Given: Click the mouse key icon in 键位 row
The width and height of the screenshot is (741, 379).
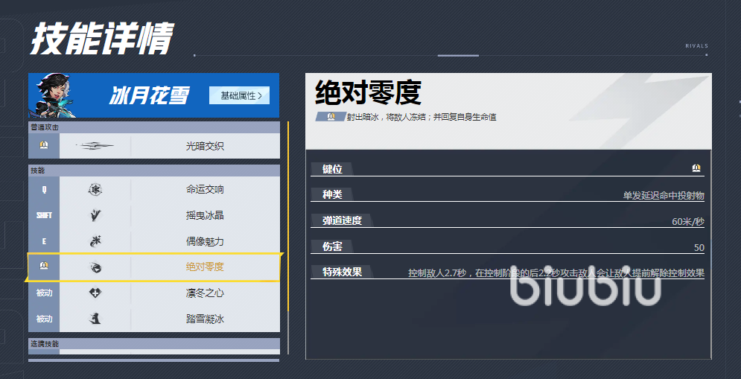Looking at the screenshot, I should click(x=696, y=169).
